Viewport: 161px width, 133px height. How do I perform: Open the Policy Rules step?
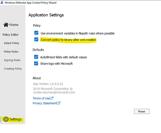11,52
